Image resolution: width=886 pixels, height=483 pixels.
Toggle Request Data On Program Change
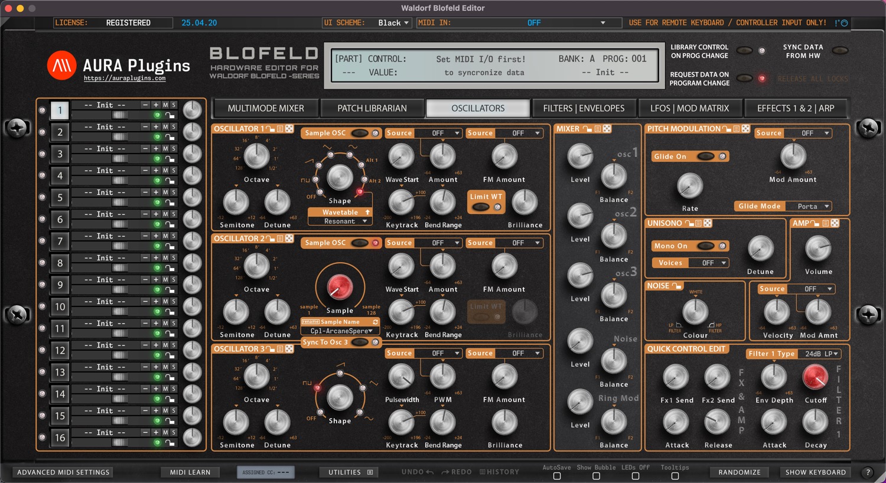pos(744,79)
